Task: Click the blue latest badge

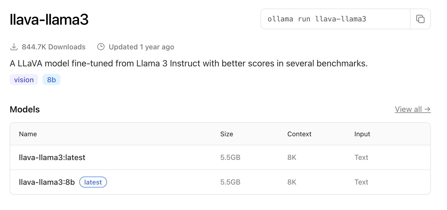Action: point(93,182)
